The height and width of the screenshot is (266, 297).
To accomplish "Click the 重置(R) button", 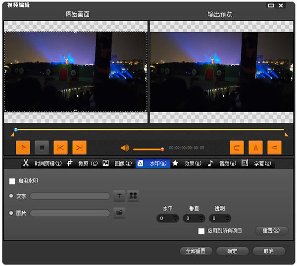I will click(272, 230).
